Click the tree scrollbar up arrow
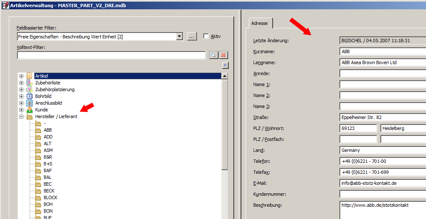426x219 pixels. (225, 76)
